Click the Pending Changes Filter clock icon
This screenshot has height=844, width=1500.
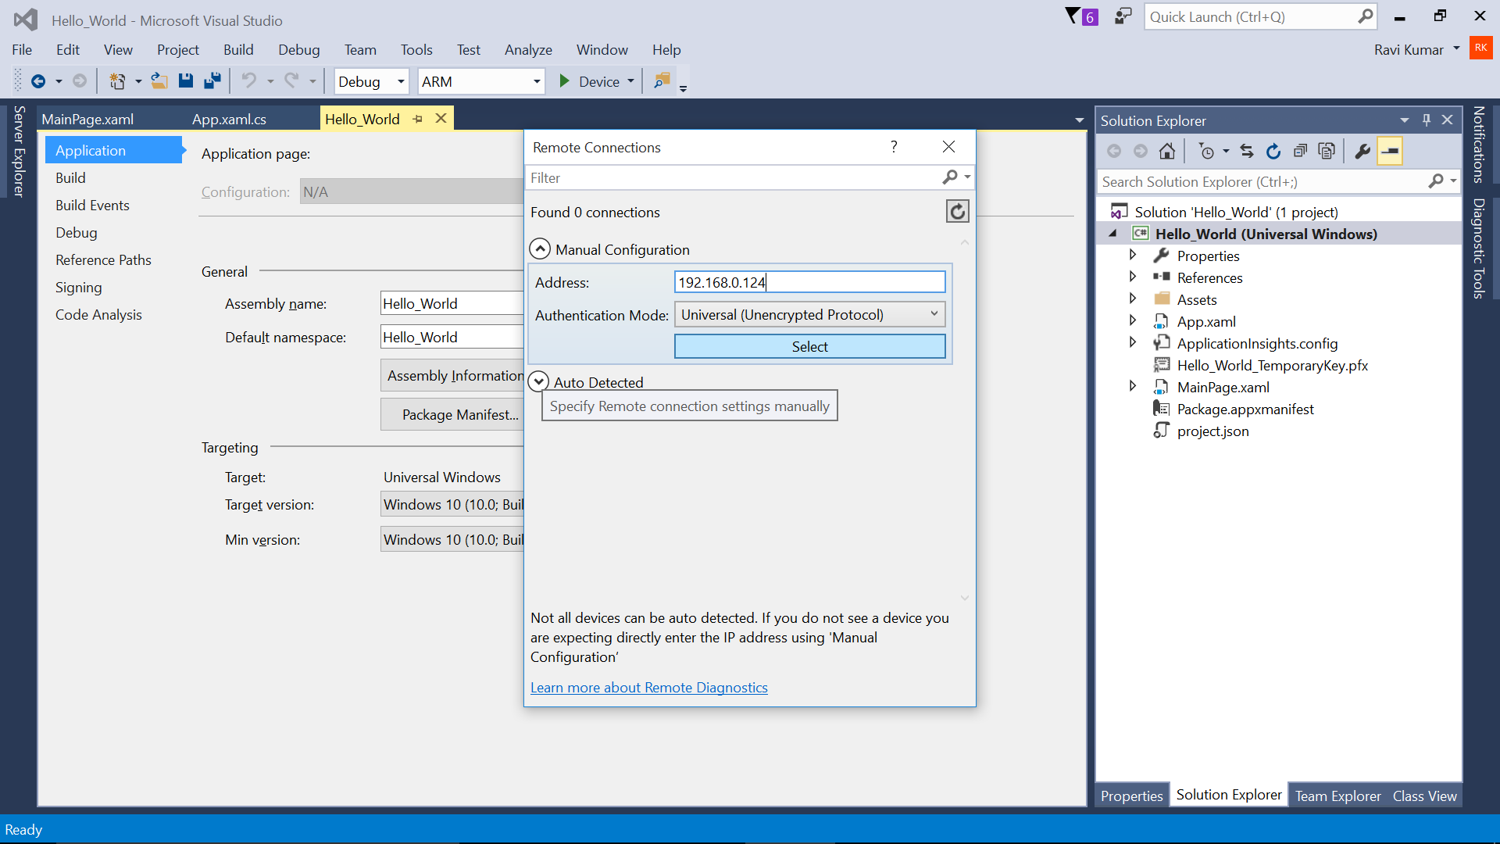click(x=1206, y=152)
